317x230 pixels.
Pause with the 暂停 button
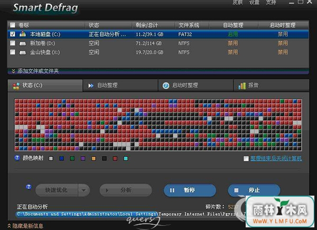[x=190, y=190]
